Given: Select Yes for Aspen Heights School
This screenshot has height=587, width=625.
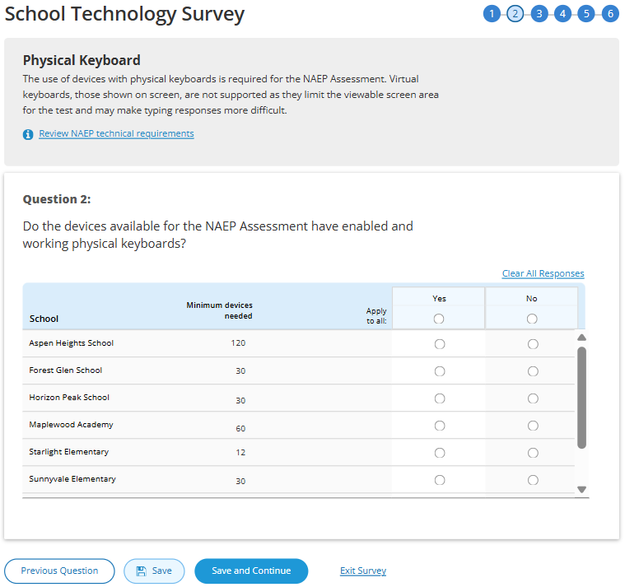Looking at the screenshot, I should coord(439,344).
